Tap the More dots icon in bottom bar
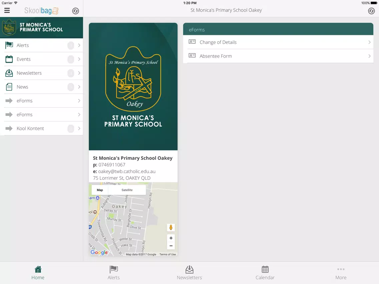 341,269
